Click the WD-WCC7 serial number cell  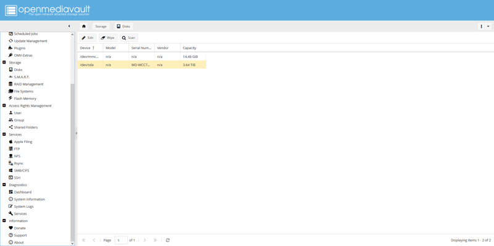pos(142,65)
